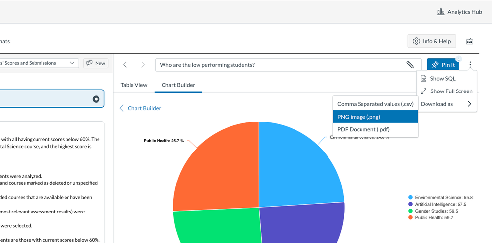Open Info & Help
Viewport: 492px width, 243px height.
(x=432, y=41)
